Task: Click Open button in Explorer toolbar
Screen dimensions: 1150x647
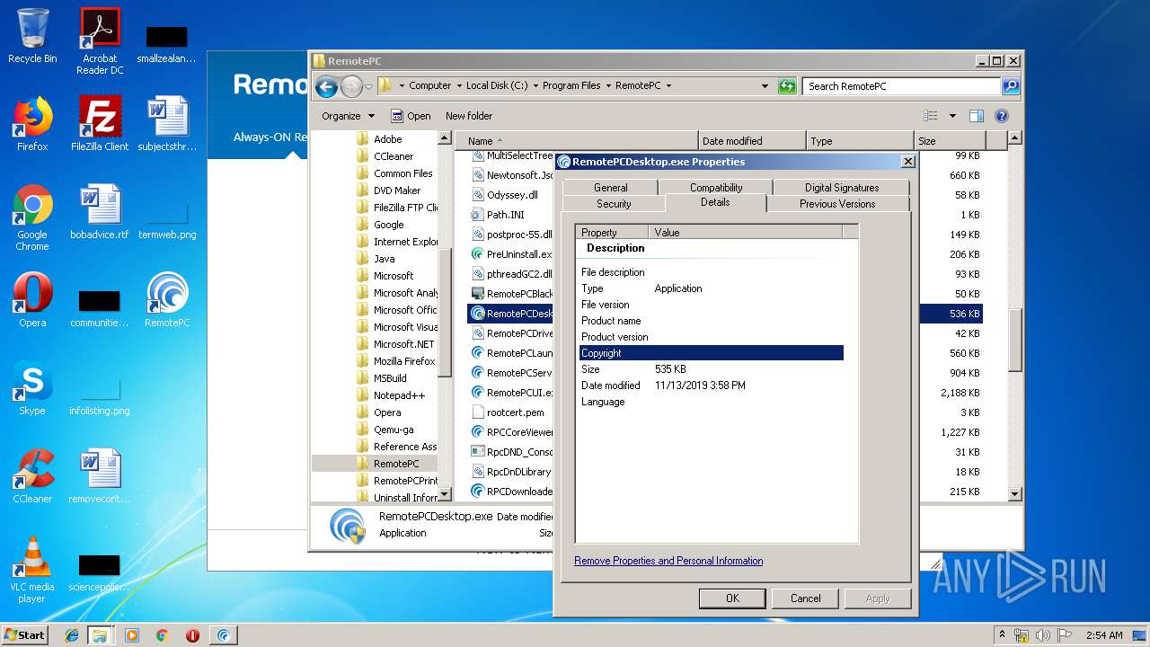Action: (x=411, y=116)
